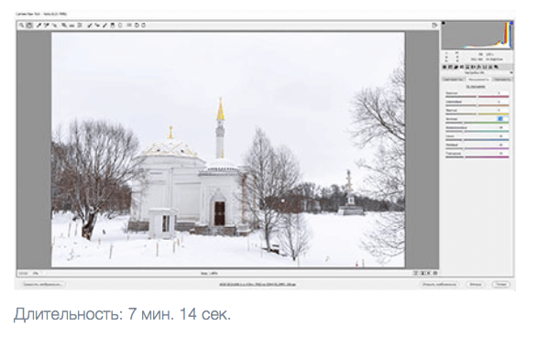
Task: Click the Open Image button
Action: click(x=439, y=284)
